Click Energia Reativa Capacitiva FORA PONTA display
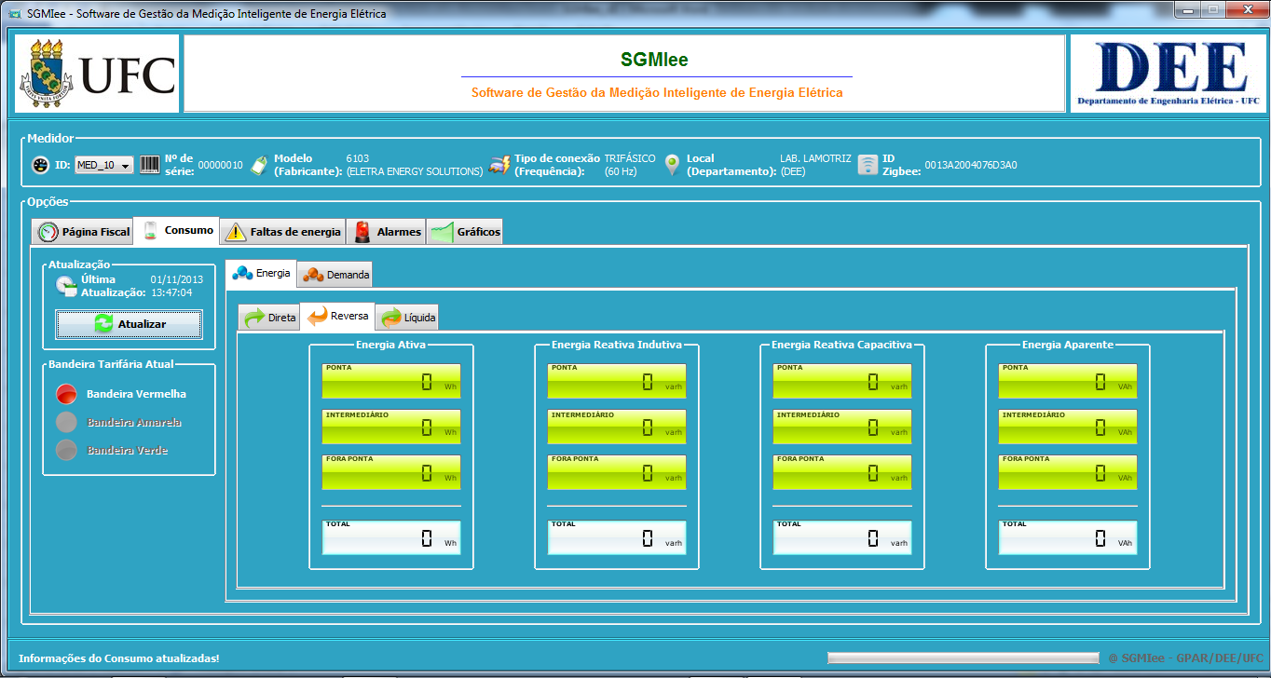Screen dimensions: 1271x678 click(842, 472)
